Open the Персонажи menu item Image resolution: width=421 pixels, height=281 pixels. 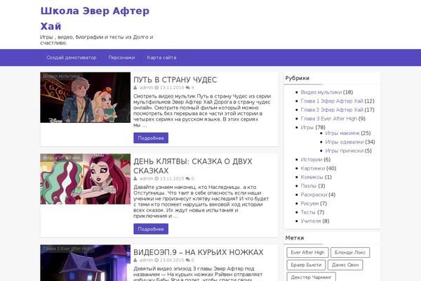point(121,58)
